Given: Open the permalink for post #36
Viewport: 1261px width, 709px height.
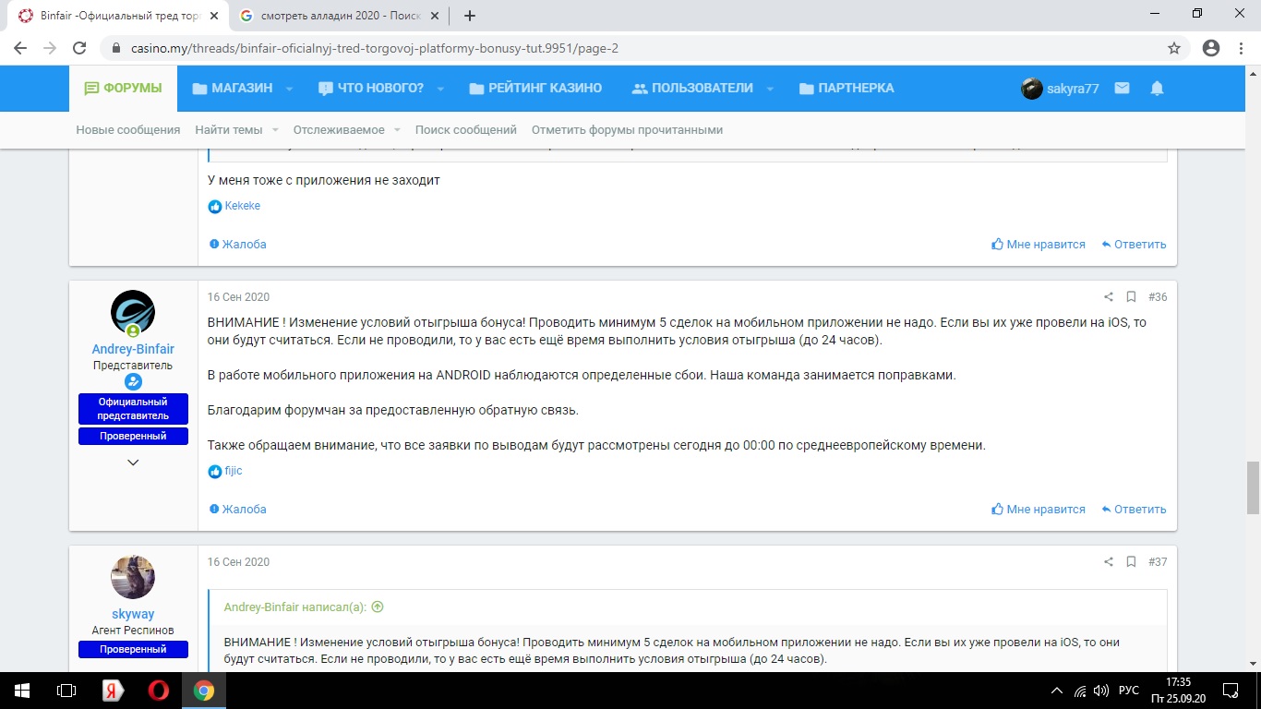Looking at the screenshot, I should coord(1158,297).
